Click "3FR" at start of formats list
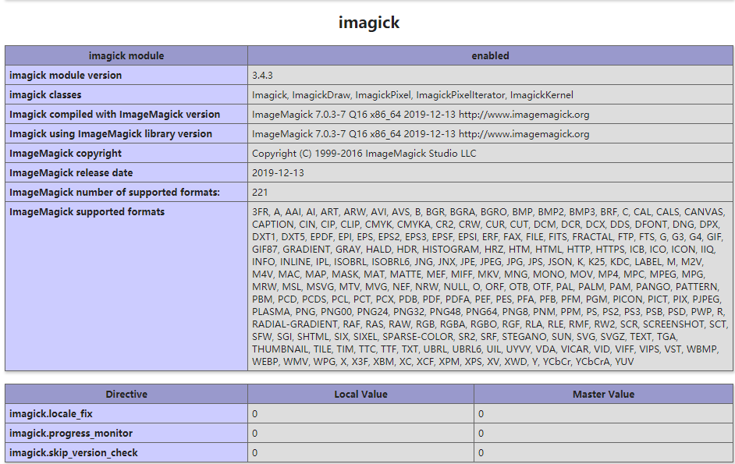 click(260, 212)
